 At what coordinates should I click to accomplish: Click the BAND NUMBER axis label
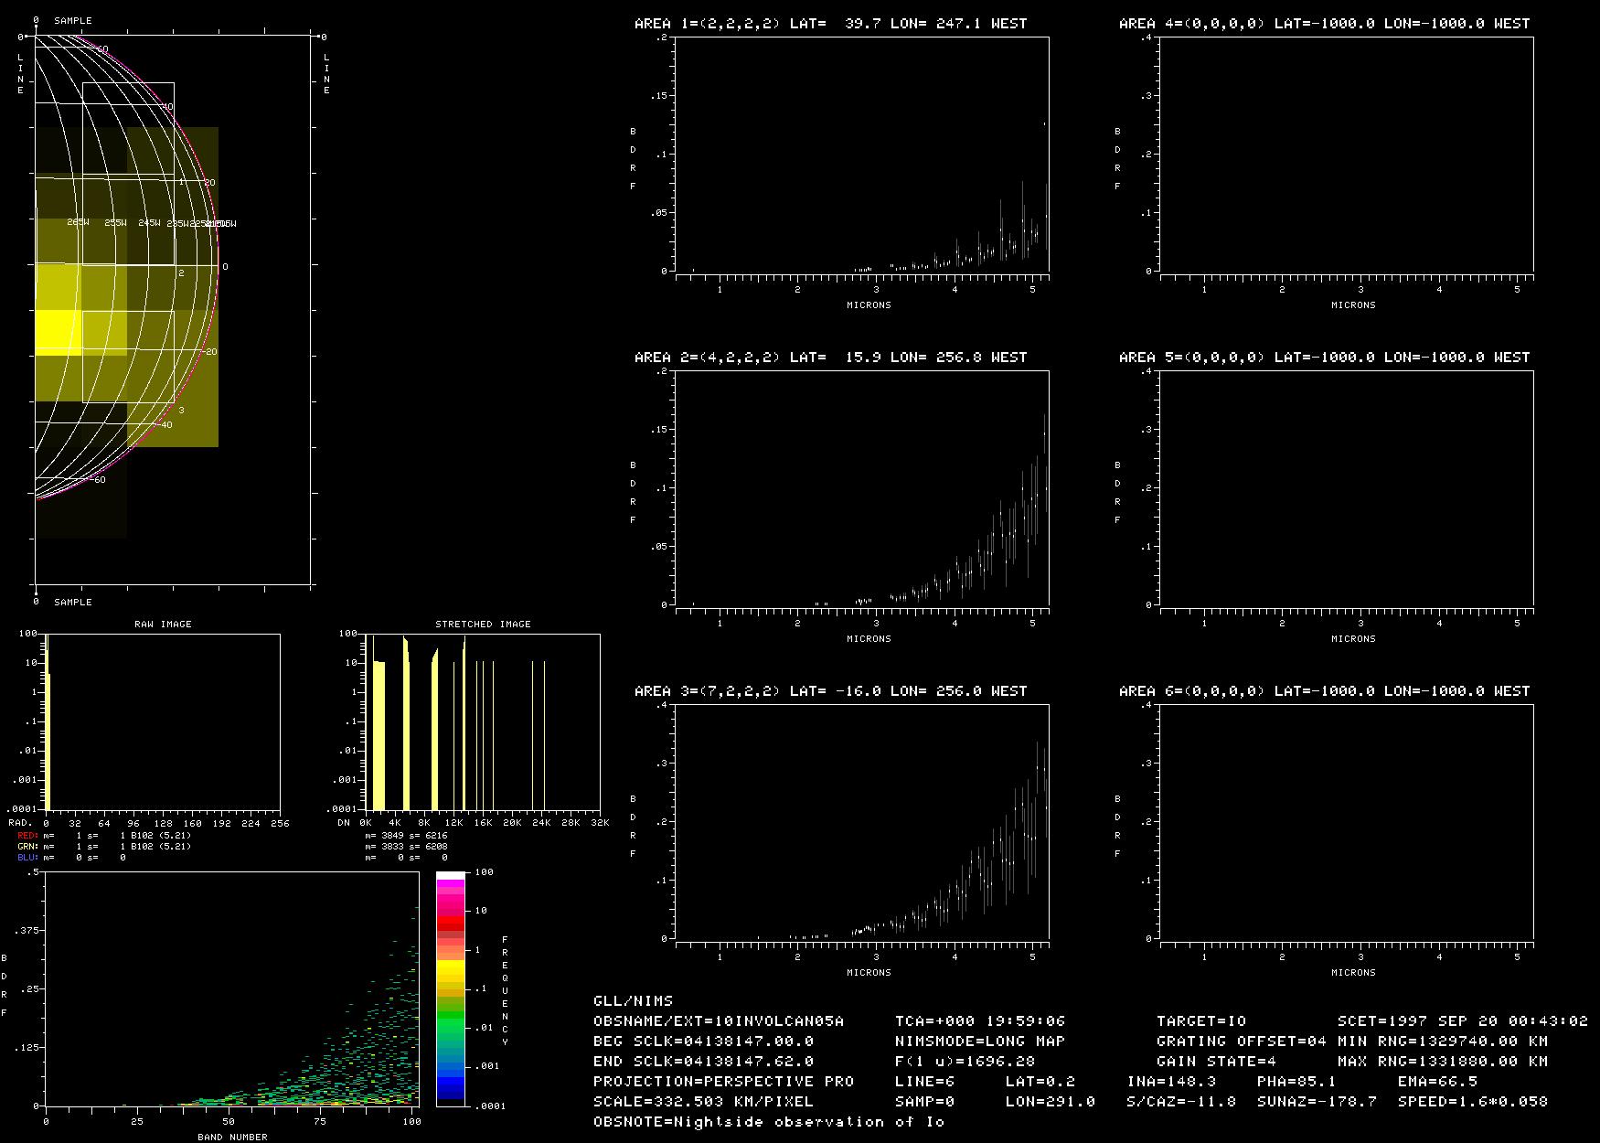232,1137
